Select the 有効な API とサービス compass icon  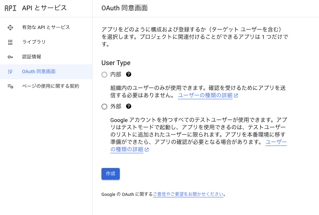[x=11, y=27]
